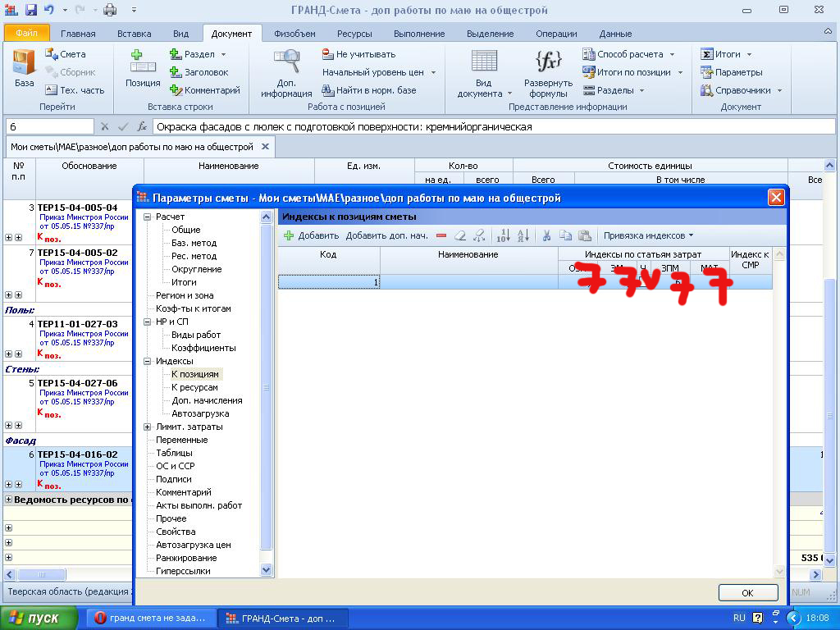Screen dimensions: 840x630
Task: Click the paste icon in dialog toolbar
Action: click(584, 235)
